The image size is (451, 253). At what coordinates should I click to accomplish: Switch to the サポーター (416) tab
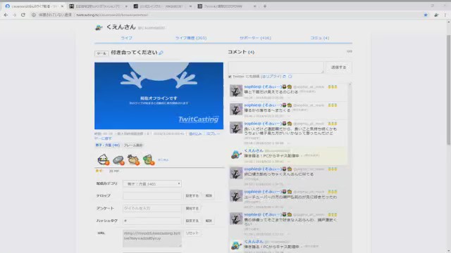click(255, 38)
